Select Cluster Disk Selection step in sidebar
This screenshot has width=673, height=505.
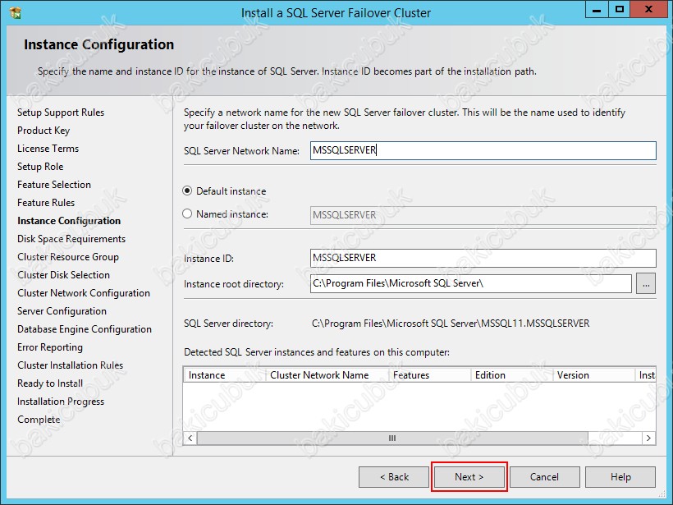click(x=63, y=275)
